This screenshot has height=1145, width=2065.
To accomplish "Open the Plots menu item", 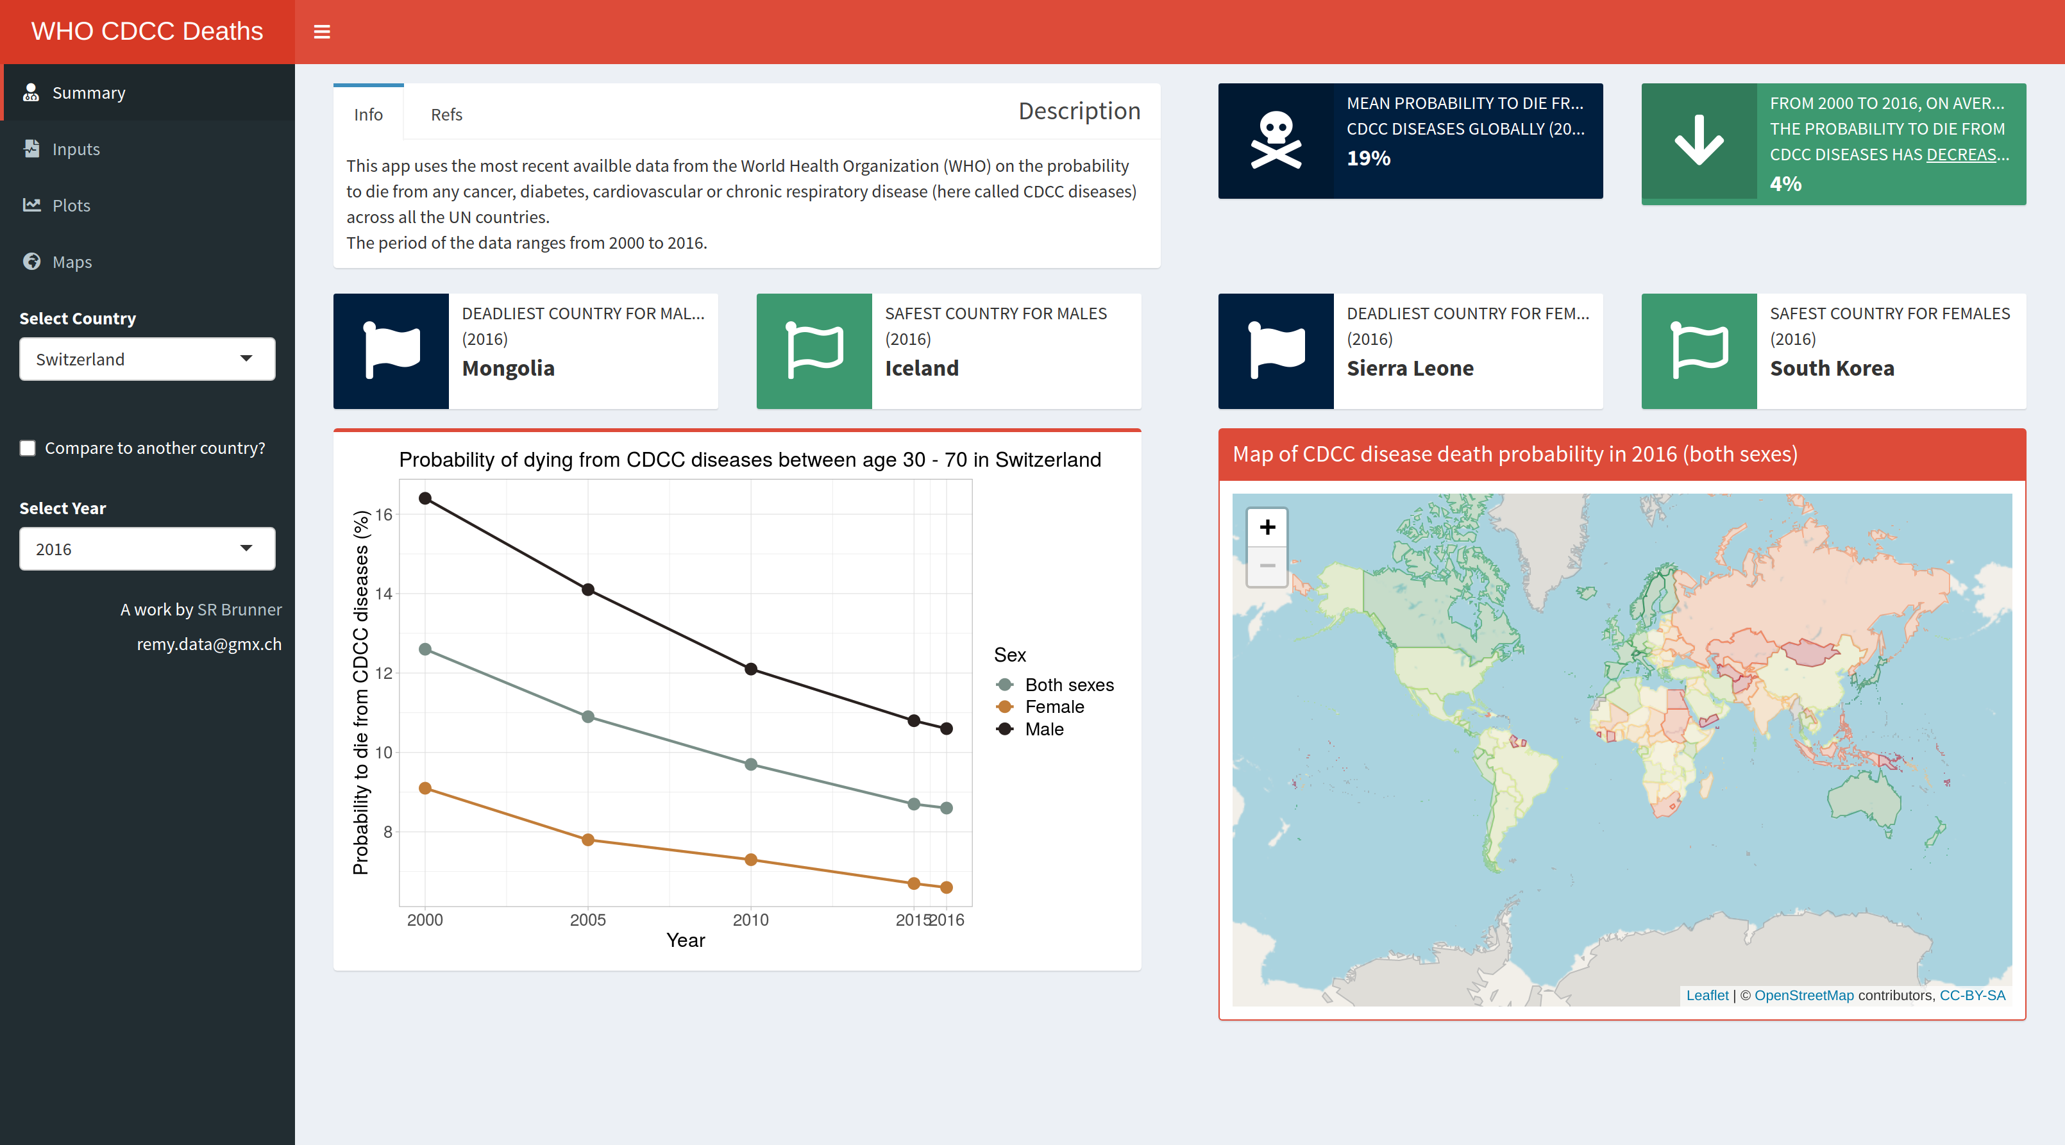I will click(x=147, y=205).
